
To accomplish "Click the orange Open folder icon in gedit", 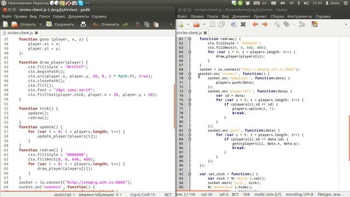I will 15,24.
